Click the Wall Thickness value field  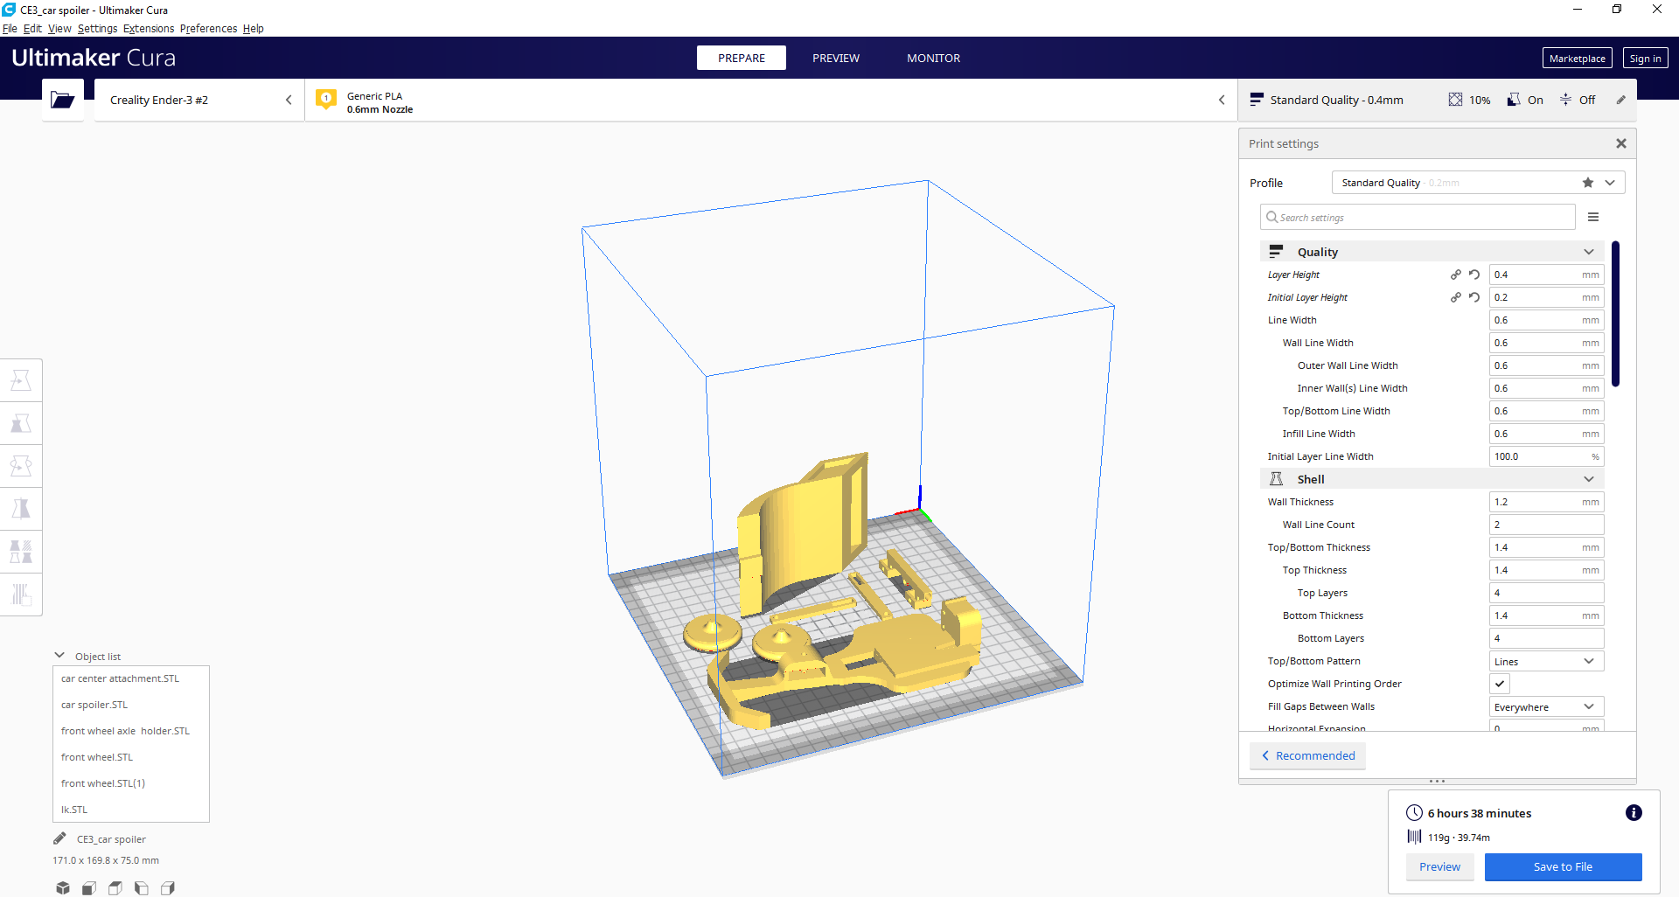tap(1546, 502)
